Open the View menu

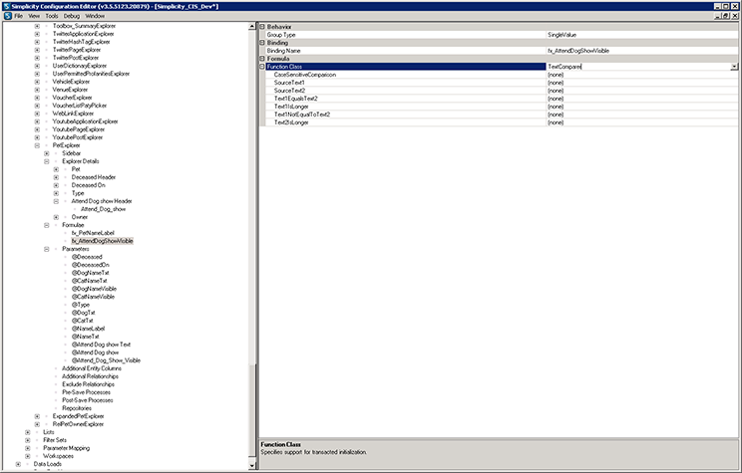pyautogui.click(x=34, y=16)
